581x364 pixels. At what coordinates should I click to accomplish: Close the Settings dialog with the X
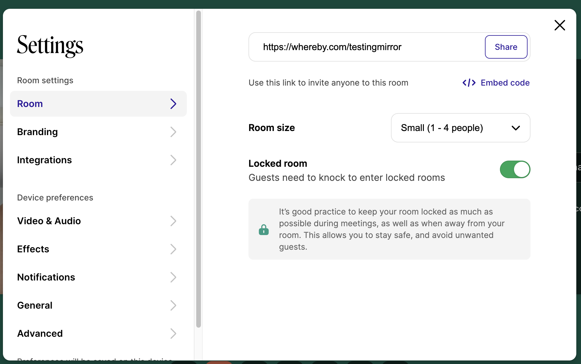tap(560, 25)
